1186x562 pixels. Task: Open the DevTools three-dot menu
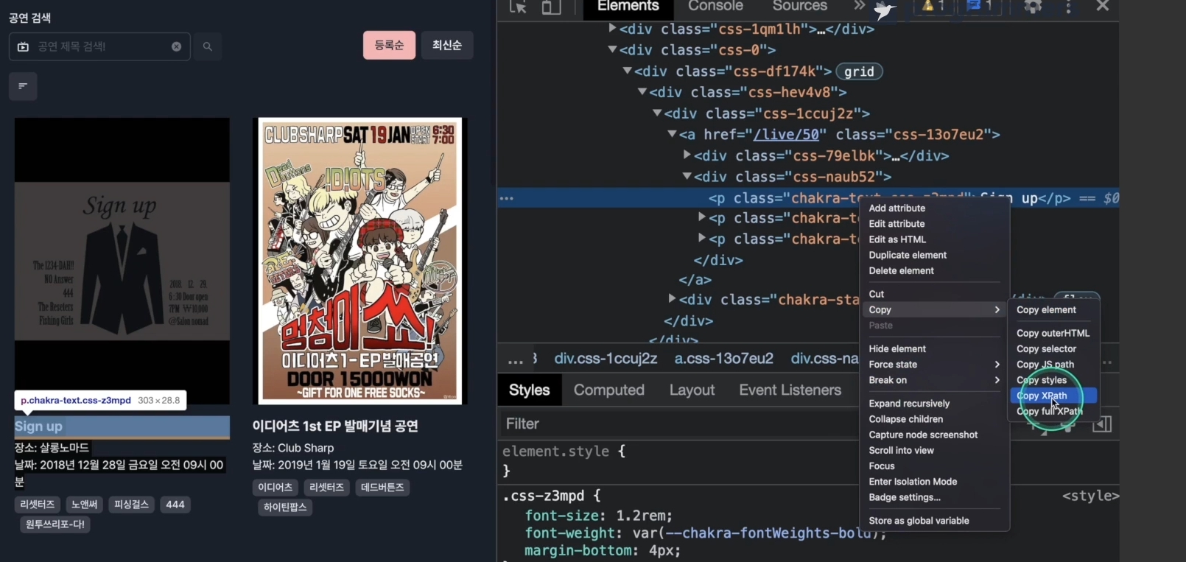click(1068, 6)
